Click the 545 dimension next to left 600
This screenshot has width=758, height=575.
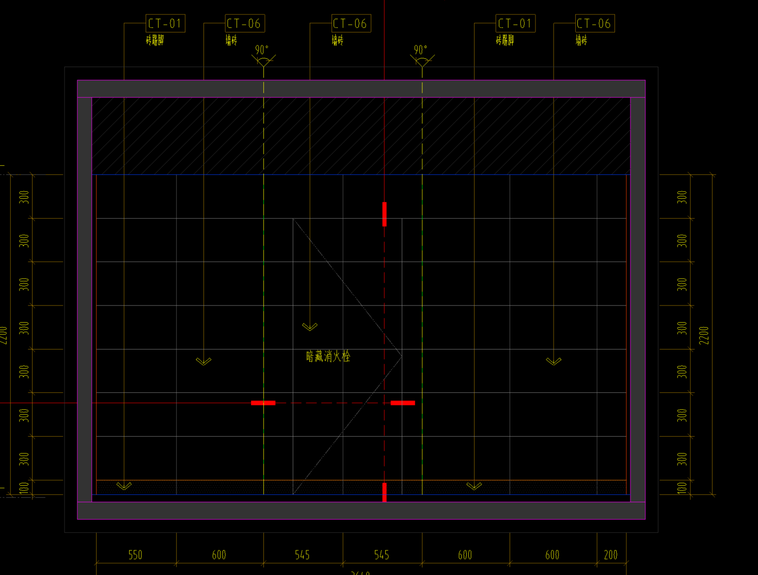click(303, 555)
